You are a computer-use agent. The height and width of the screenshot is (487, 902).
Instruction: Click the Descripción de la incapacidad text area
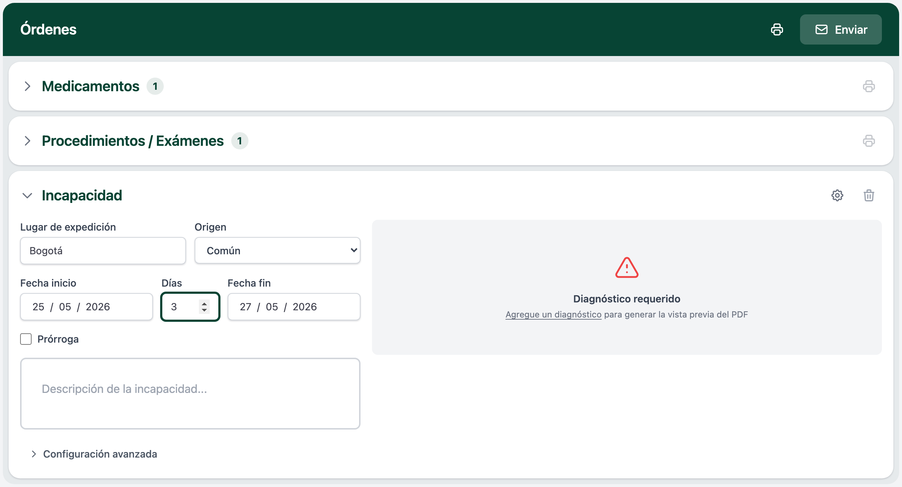(x=190, y=393)
